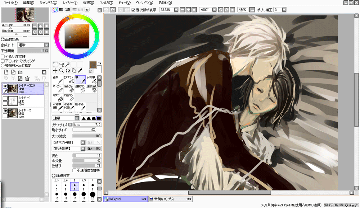Screen dimensions: 360x208
Task: Select the 選択ペン (selection pen) tool
Action: point(80,89)
